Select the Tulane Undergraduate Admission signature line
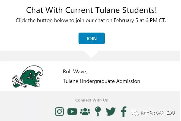181x121 pixels. coord(102,81)
